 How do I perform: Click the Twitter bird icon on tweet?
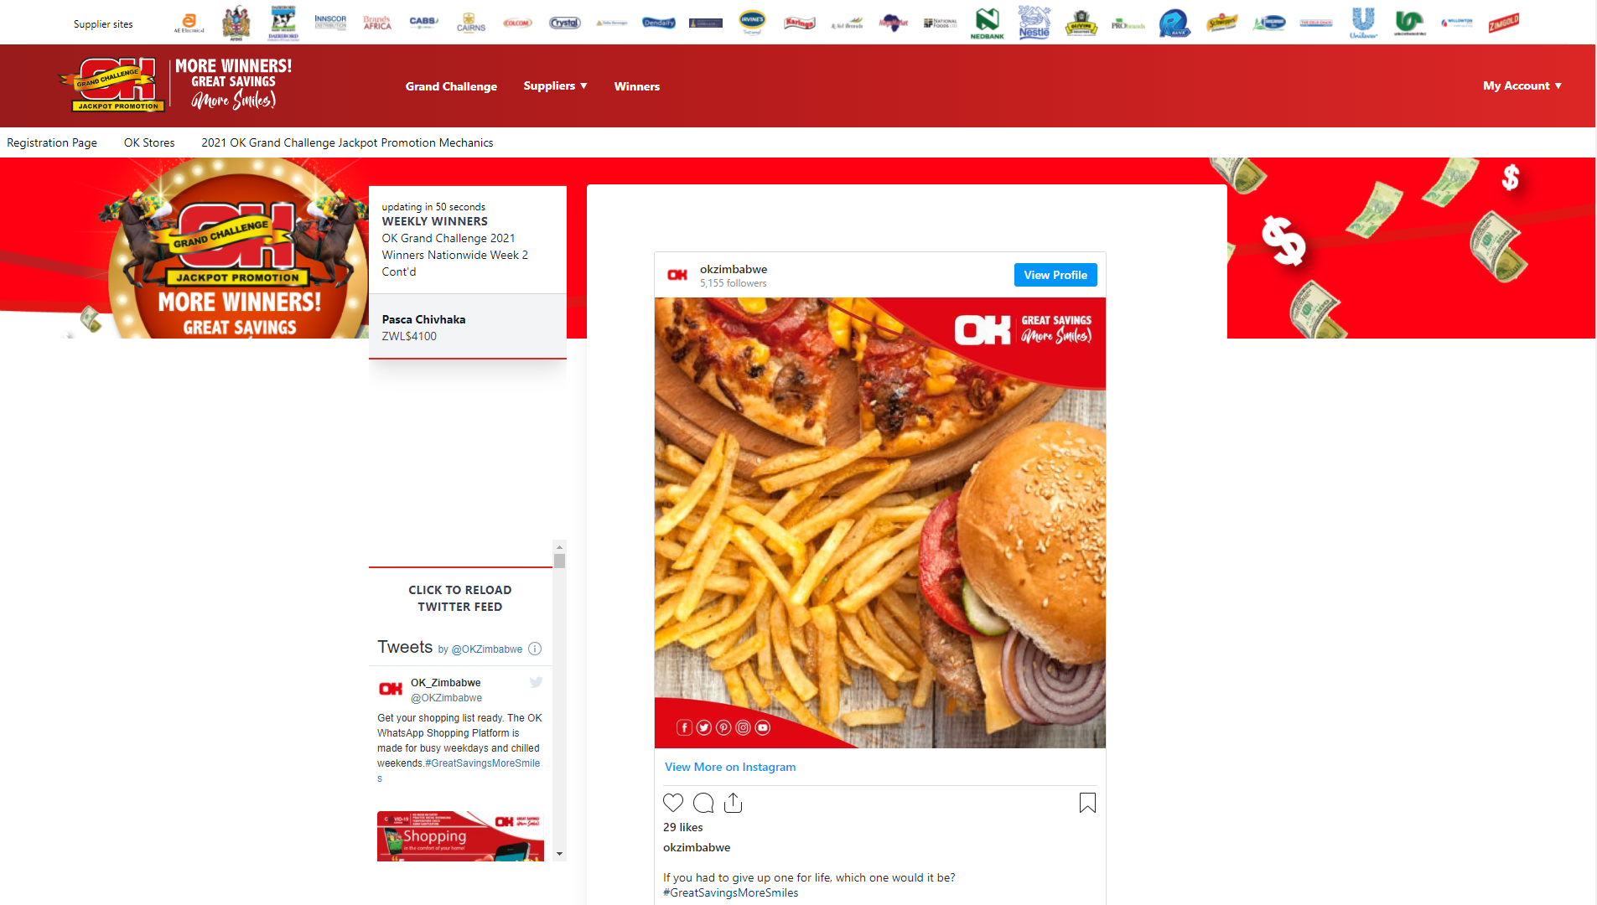tap(536, 682)
